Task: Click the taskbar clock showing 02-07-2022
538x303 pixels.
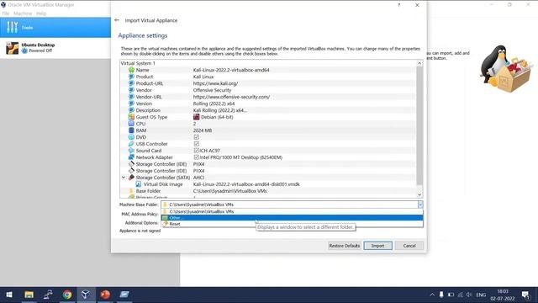Action: point(503,295)
